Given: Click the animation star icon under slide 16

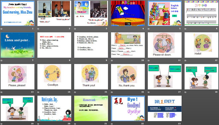Looking at the screenshot, I should pos(112,92).
